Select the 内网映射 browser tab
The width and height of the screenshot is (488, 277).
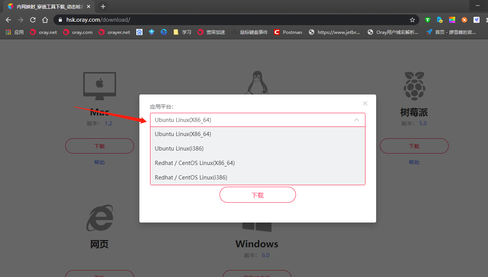click(x=49, y=6)
